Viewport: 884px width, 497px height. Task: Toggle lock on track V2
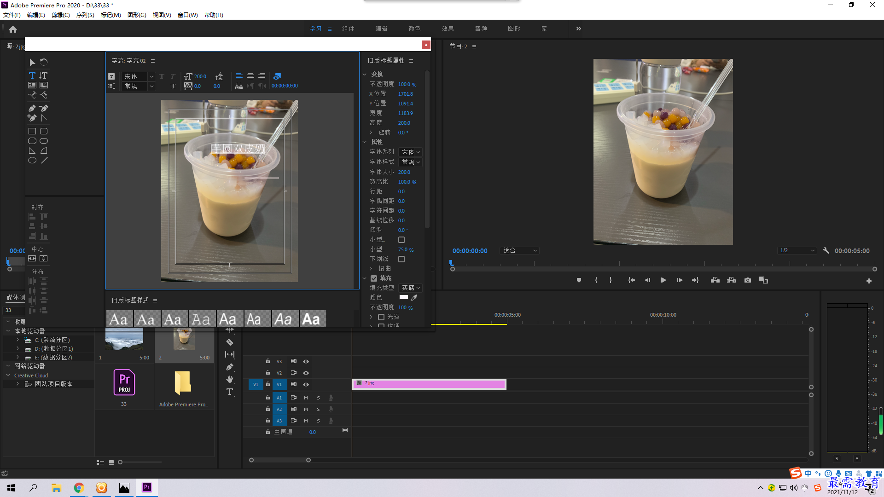pos(268,373)
